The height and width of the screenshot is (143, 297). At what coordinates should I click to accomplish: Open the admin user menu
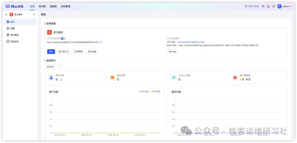click(x=284, y=6)
